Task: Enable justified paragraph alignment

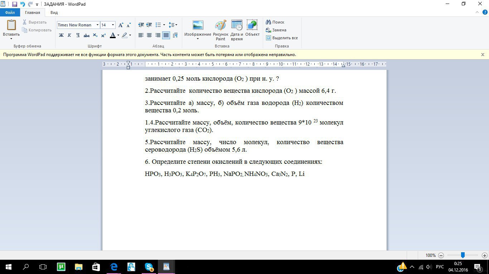Action: 166,35
